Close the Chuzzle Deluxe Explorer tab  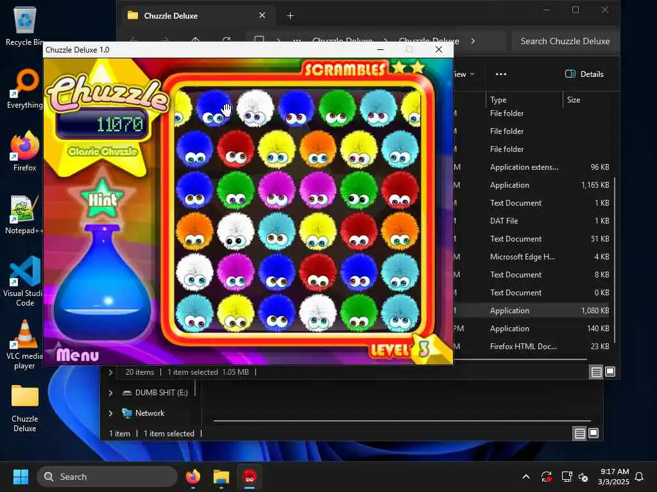point(262,15)
